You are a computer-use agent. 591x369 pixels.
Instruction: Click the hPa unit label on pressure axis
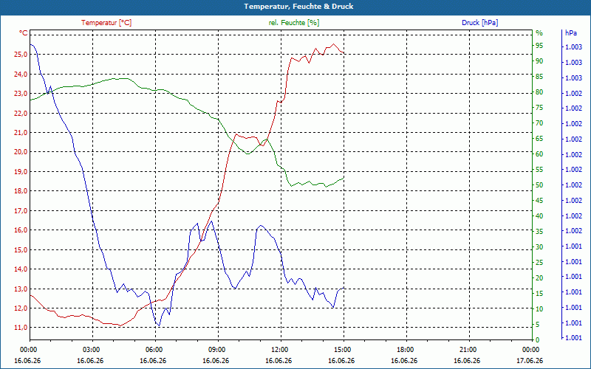571,33
